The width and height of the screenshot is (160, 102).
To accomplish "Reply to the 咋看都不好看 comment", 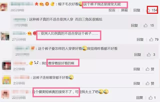I will point(138,54).
